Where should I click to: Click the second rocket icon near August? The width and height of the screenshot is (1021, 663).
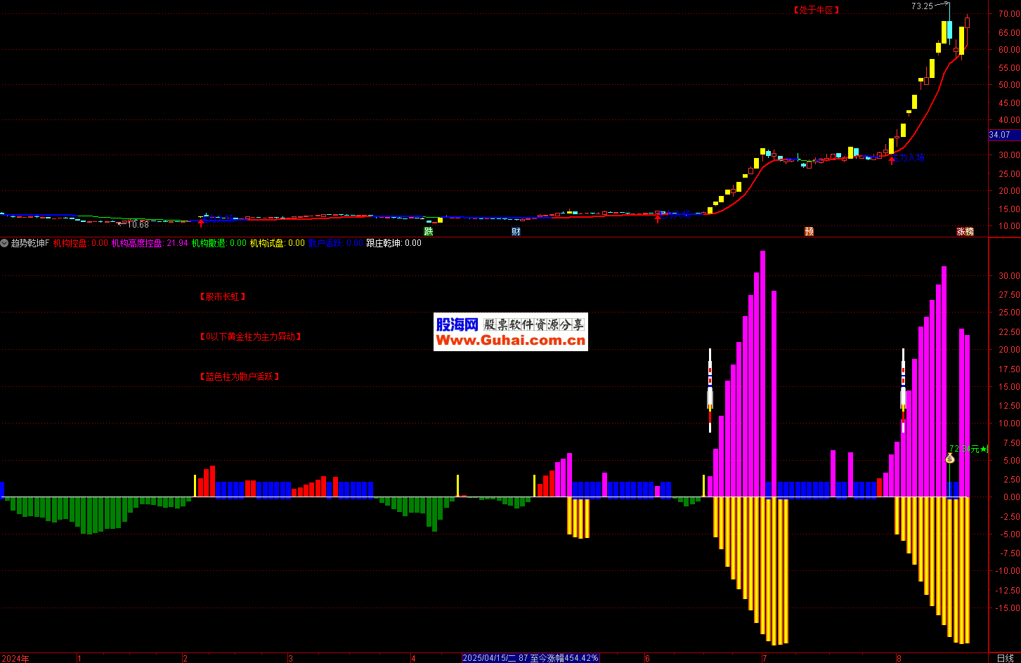point(903,390)
